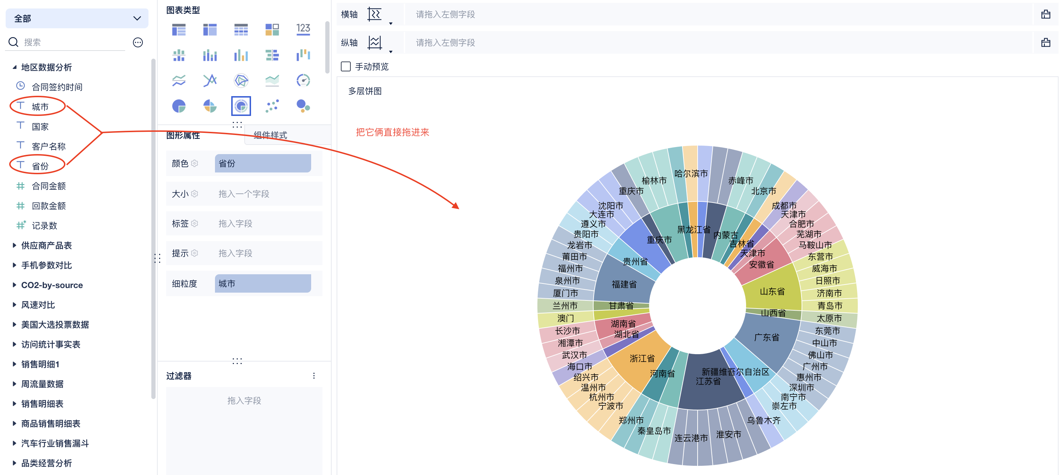The height and width of the screenshot is (475, 1060).
Task: Choose the scatter plot chart type
Action: point(272,106)
